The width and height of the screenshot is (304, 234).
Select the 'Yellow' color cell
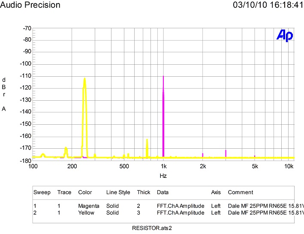86,213
